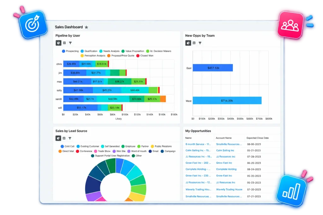Open filter icon in Sales by Lead Source
323x215 pixels.
tap(70, 138)
